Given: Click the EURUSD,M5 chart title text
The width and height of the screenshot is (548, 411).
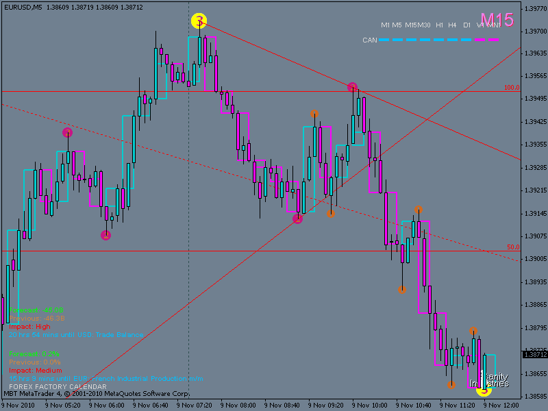Looking at the screenshot, I should 23,7.
